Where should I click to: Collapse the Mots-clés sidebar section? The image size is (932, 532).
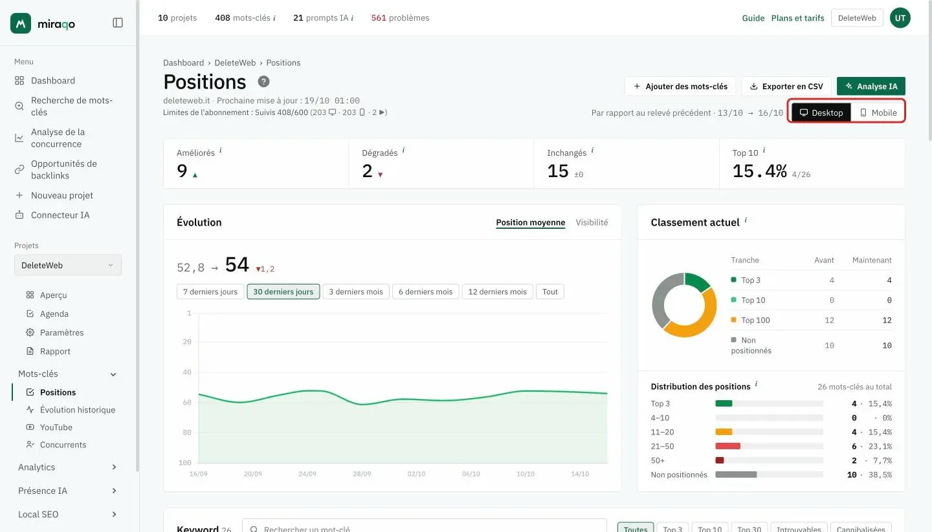(114, 374)
